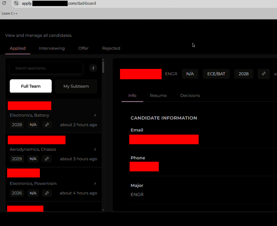
Task: Open link icon on Aerodynamics, Chassis applicant card
Action: 47,159
